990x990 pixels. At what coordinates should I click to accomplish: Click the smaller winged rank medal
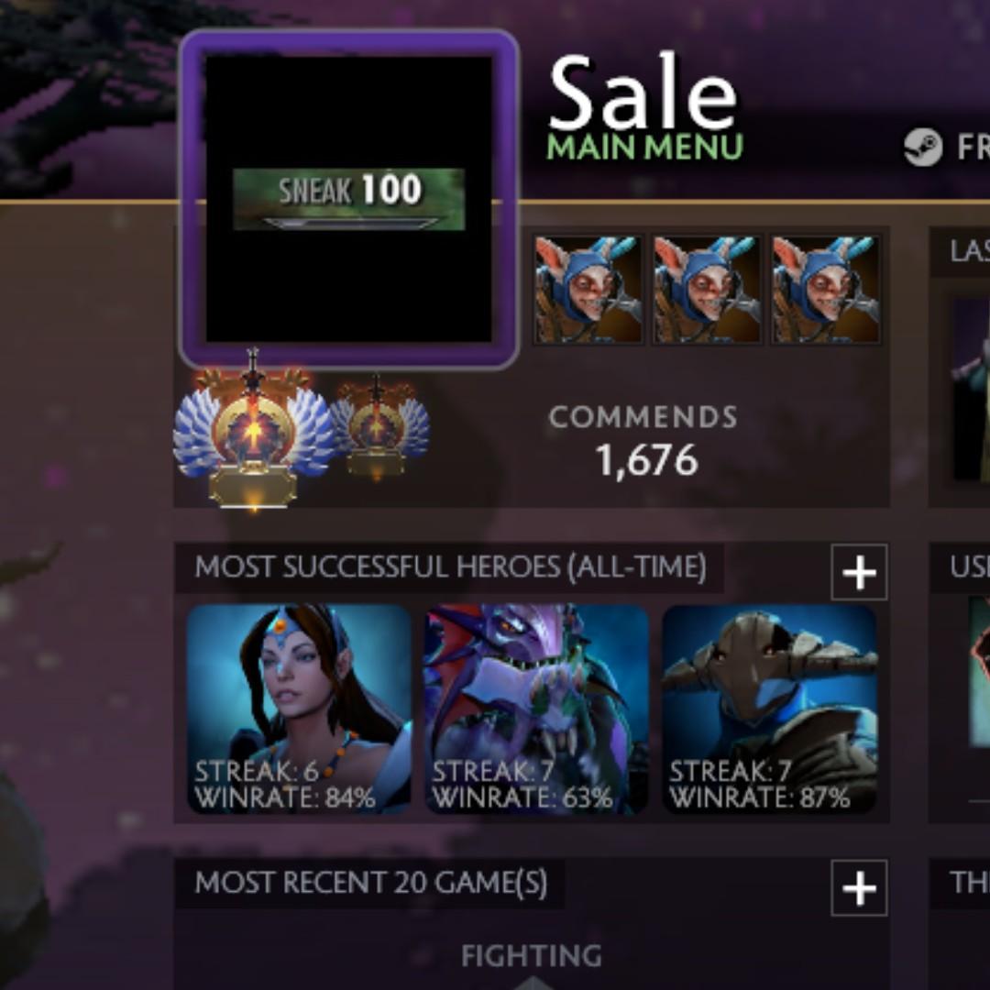[x=378, y=426]
